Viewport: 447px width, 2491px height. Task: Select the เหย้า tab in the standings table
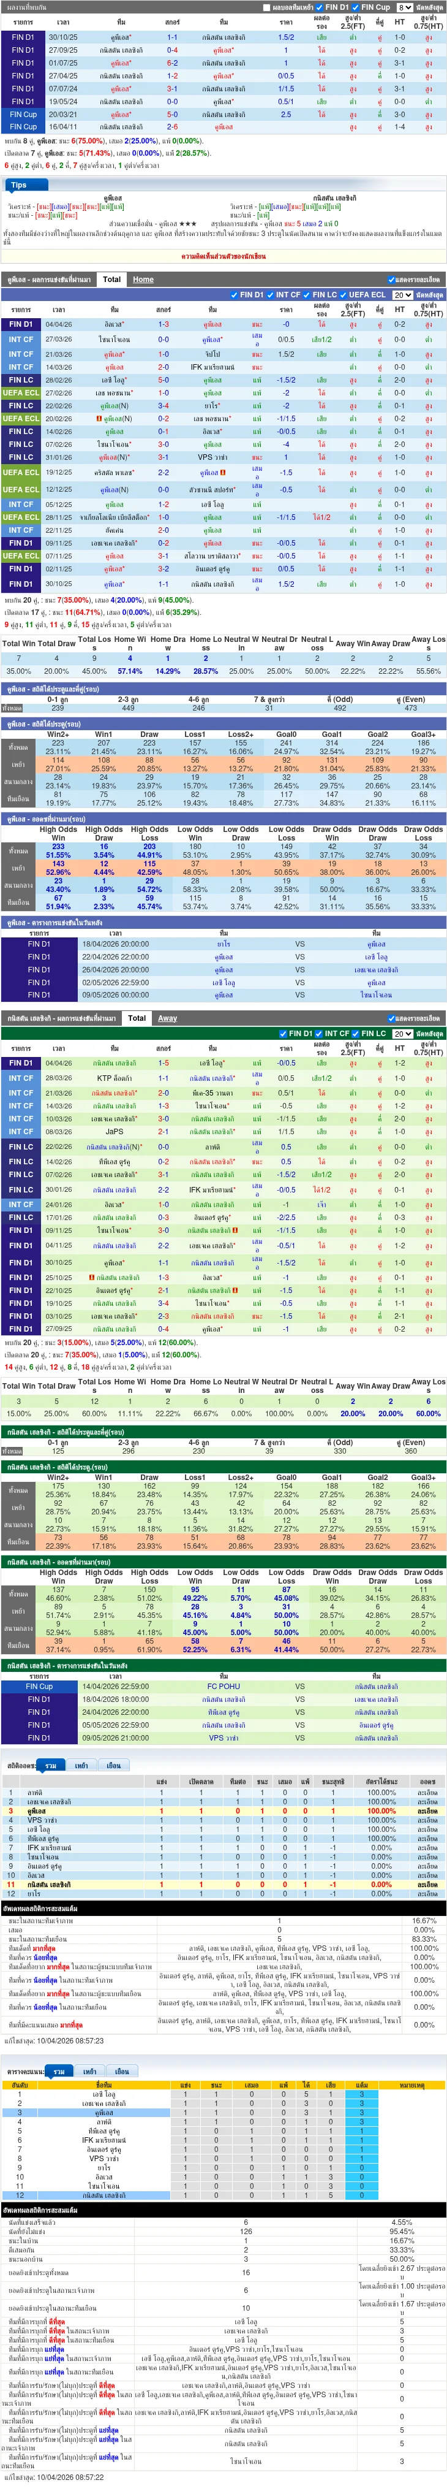click(82, 1766)
